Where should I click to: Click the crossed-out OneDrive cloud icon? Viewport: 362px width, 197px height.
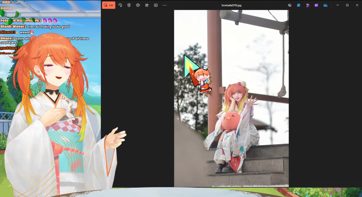point(325,5)
